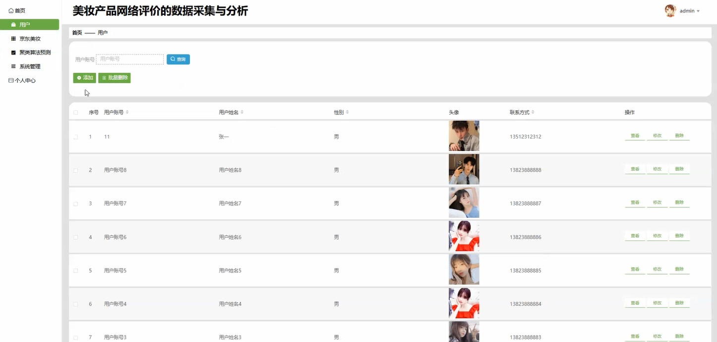717x342 pixels.
Task: Click 删除 for 用户账号6
Action: pyautogui.click(x=679, y=236)
